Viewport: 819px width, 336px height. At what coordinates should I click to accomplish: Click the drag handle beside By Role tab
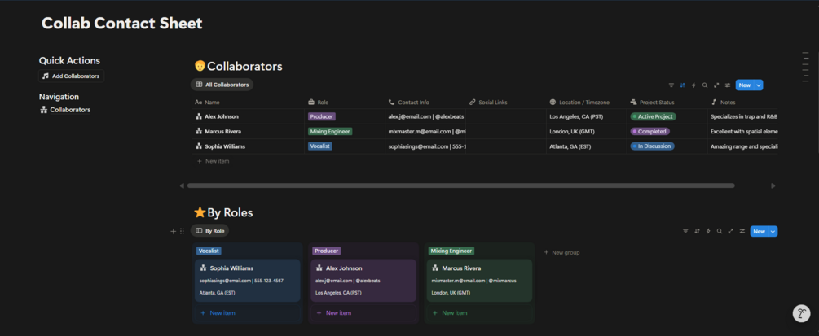coord(182,231)
